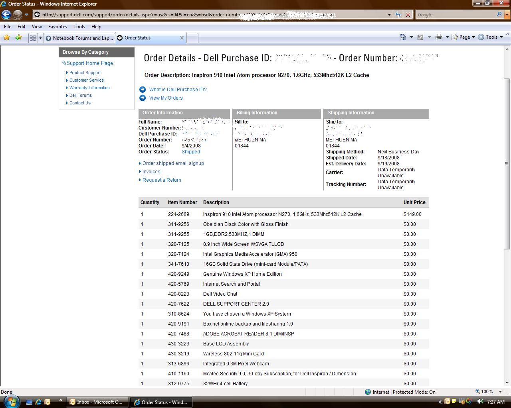Click the browser Forward button
511x408 pixels.
[18, 15]
